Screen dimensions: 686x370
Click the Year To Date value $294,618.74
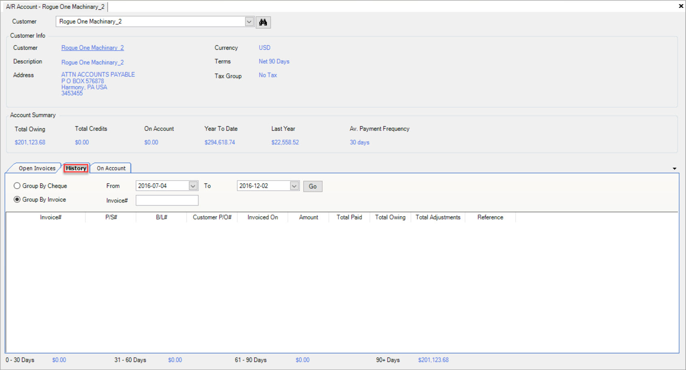coord(220,142)
